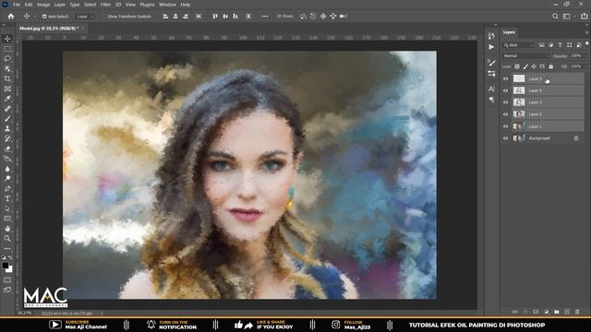The width and height of the screenshot is (591, 332).
Task: Select the Pen tool
Action: click(7, 188)
